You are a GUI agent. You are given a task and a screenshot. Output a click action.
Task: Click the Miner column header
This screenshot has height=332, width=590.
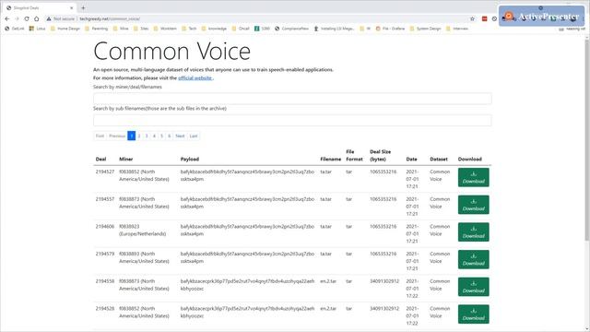pyautogui.click(x=126, y=160)
